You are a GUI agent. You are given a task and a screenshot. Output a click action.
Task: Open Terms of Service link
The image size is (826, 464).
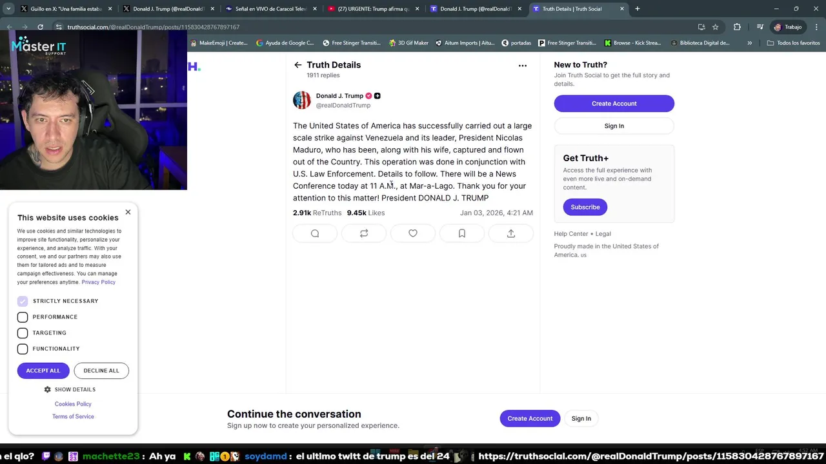click(73, 417)
